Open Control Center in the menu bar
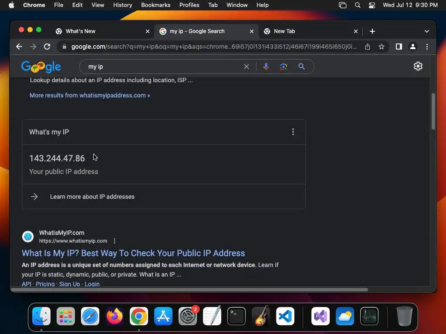Image resolution: width=446 pixels, height=334 pixels. 372,5
